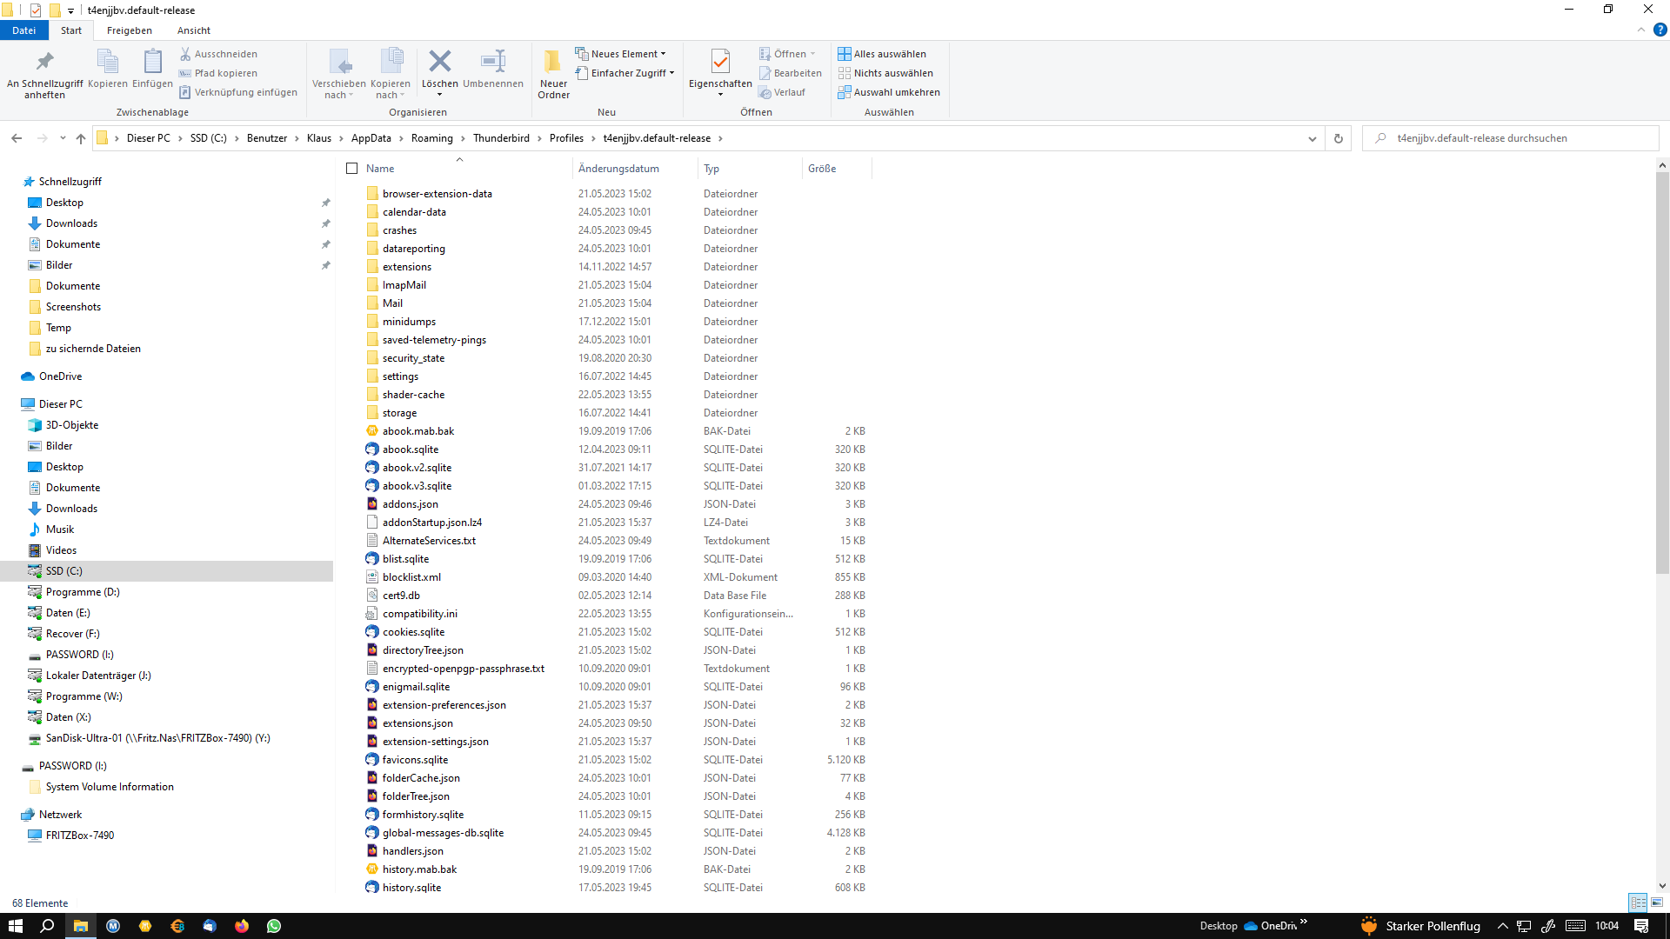
Task: Pin folder with An Schnellzugriff anheften
Action: [x=44, y=63]
